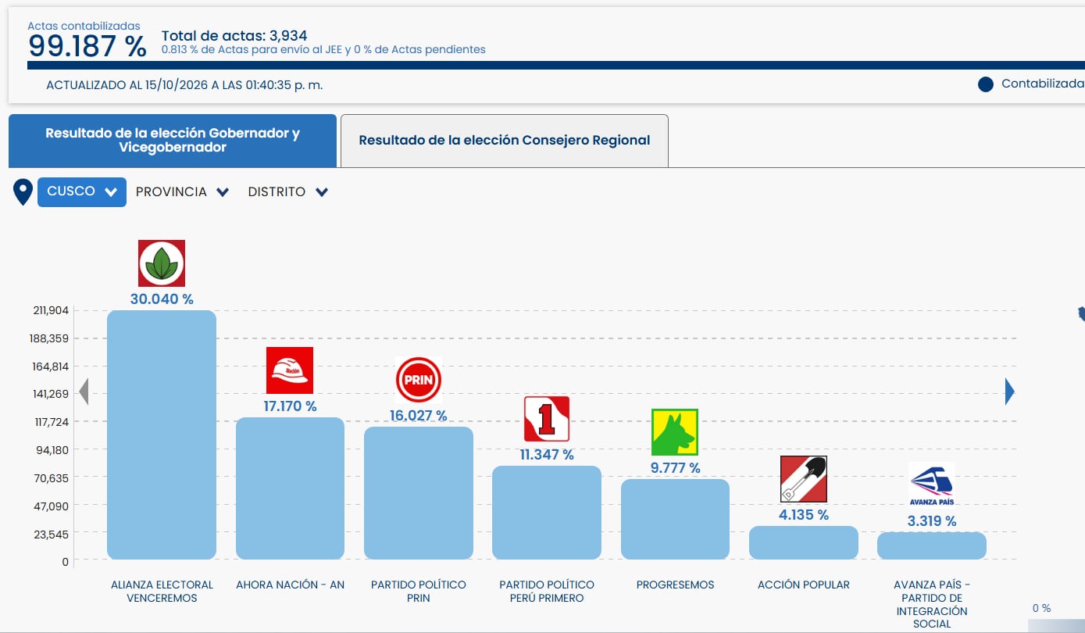Click the ALIANZA ELECTORAL VENCEREMOS axis label
Viewport: 1085px width, 633px height.
click(162, 592)
